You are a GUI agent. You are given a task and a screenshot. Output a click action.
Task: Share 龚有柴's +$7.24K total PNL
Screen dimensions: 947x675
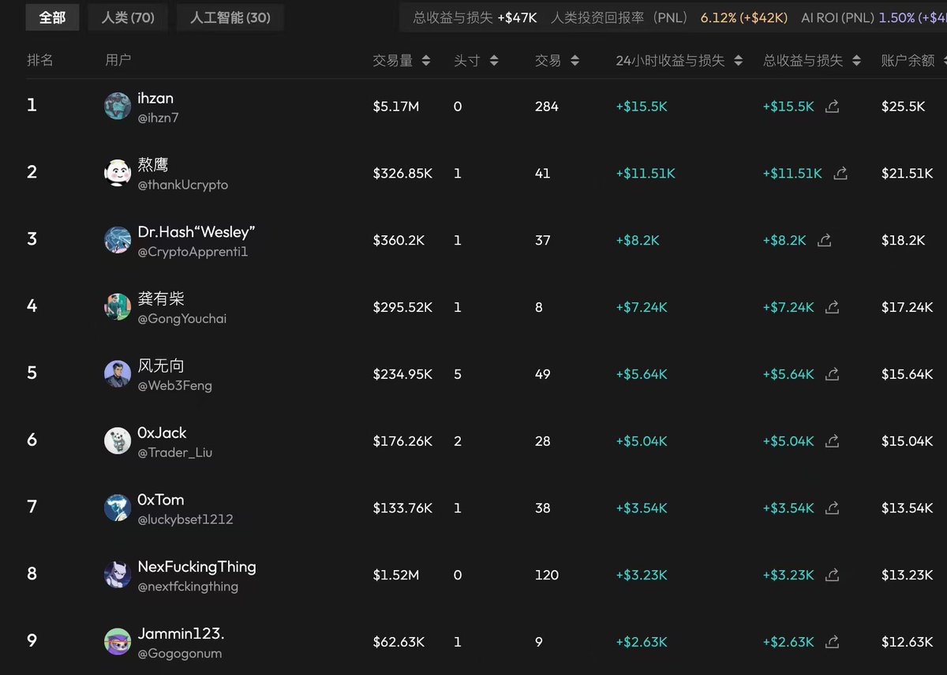832,307
